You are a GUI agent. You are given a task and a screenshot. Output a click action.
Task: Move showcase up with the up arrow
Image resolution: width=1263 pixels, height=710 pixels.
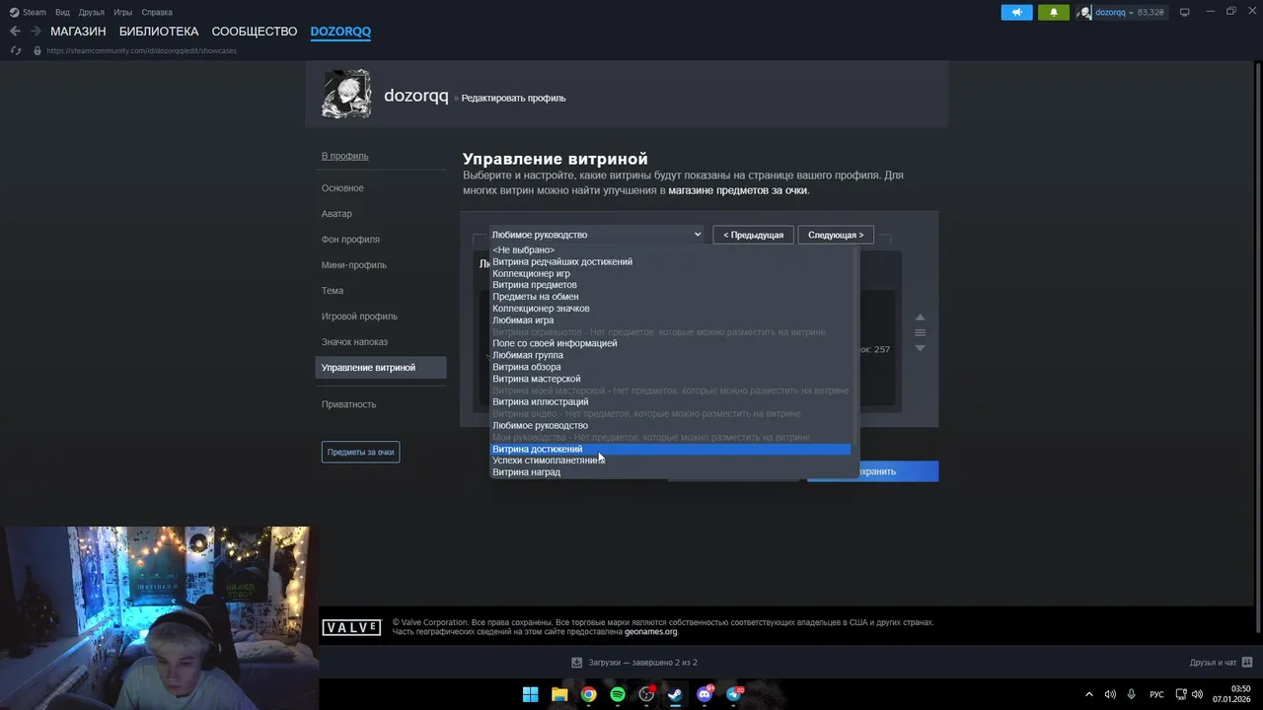click(920, 317)
